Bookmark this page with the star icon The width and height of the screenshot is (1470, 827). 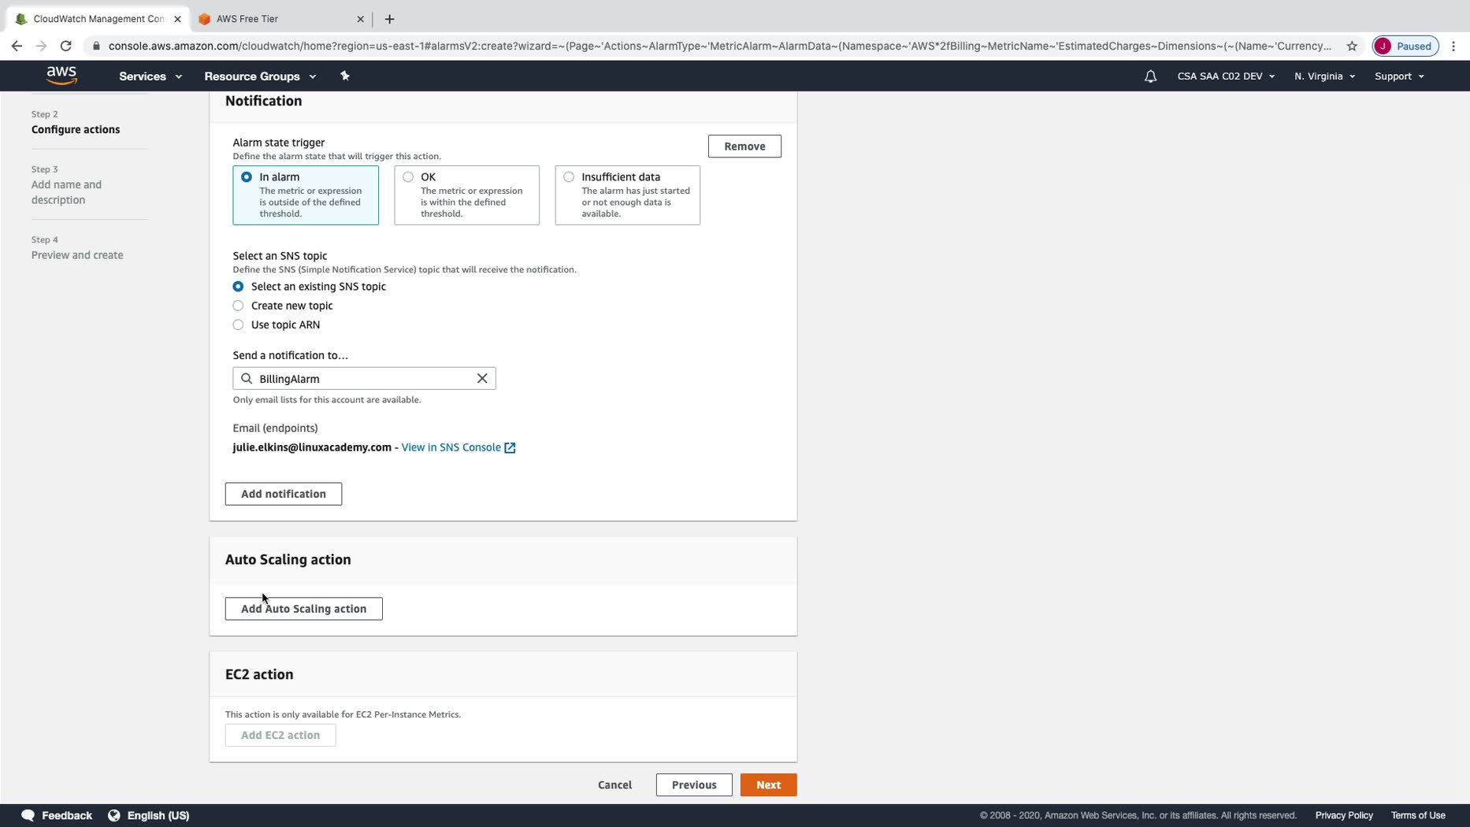pyautogui.click(x=1352, y=46)
